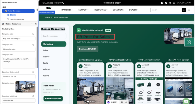Toggle the hide (crossed eye) icon in floating toolbar
The height and width of the screenshot is (104, 195).
coord(126,102)
